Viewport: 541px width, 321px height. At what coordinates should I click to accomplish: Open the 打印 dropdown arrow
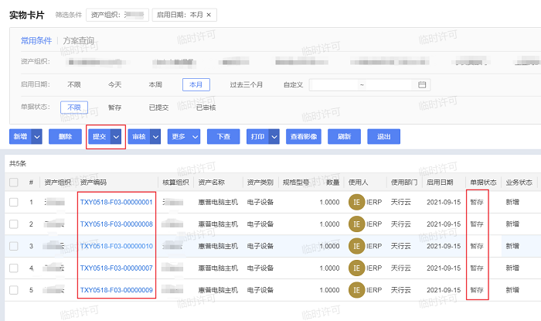point(273,136)
